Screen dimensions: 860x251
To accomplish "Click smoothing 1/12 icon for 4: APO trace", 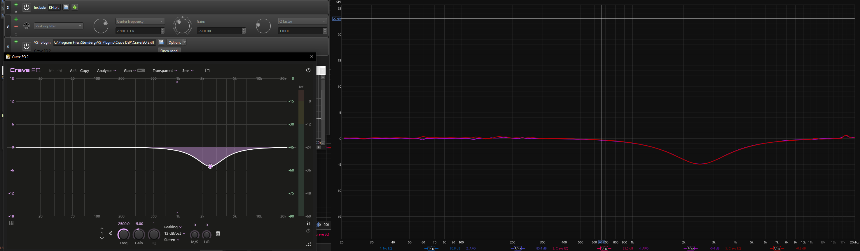I will click(691, 248).
